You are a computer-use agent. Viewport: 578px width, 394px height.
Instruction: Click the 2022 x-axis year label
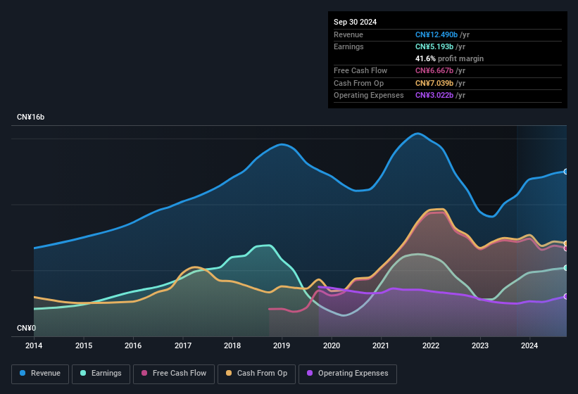[430, 345]
